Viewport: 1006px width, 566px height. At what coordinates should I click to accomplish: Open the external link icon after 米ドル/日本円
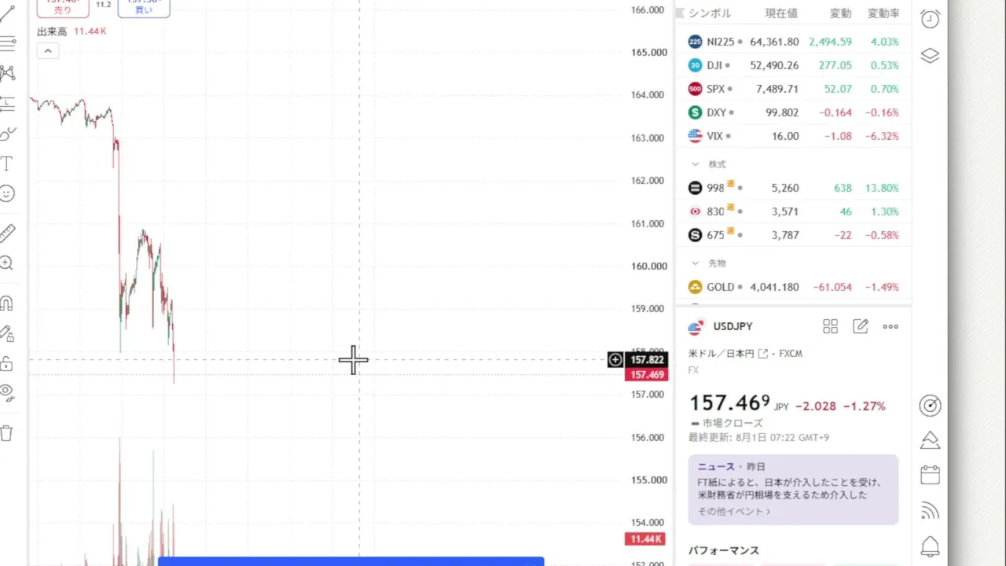pos(762,354)
